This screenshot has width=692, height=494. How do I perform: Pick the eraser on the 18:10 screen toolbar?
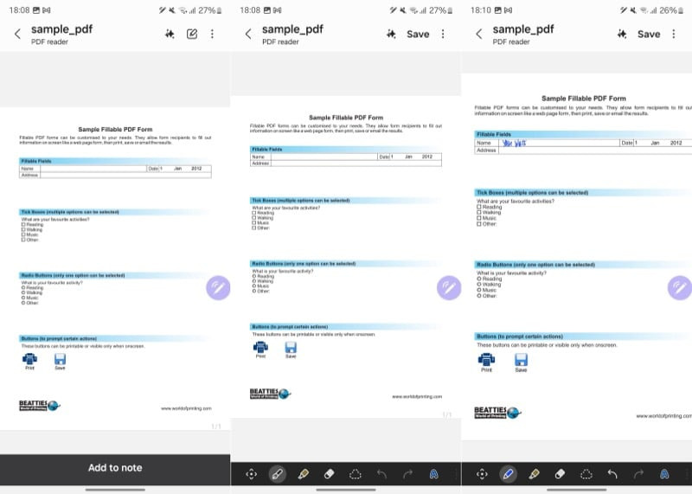[560, 474]
